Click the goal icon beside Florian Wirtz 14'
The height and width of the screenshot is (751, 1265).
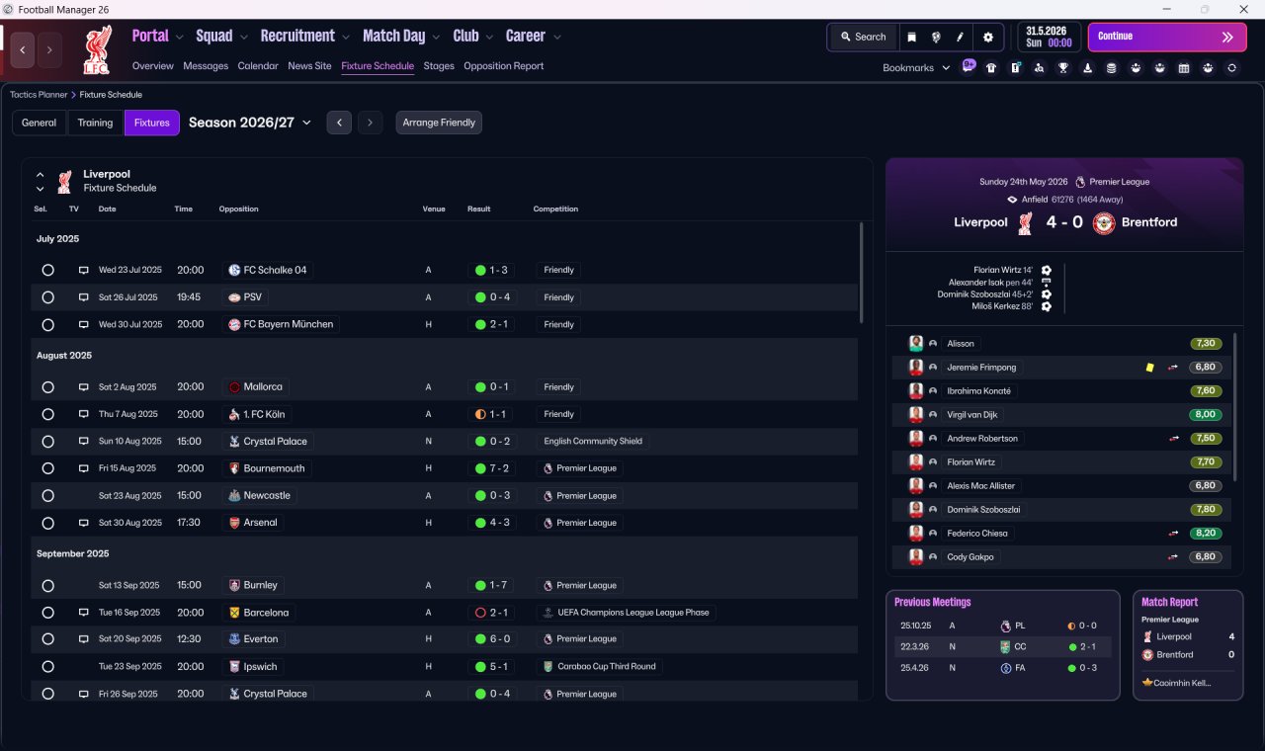(x=1047, y=270)
